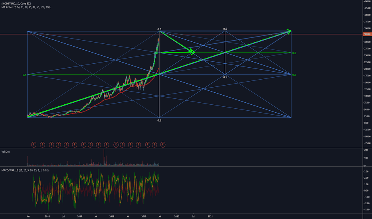Click the 20M volume axis label
372x219 pixels.
coord(366,150)
